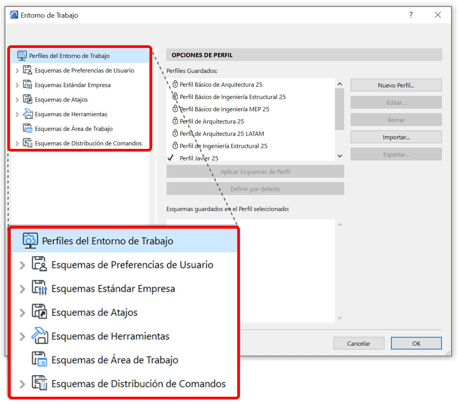Click the checkmark next to Perfil Javier 25
The height and width of the screenshot is (404, 458).
point(171,158)
